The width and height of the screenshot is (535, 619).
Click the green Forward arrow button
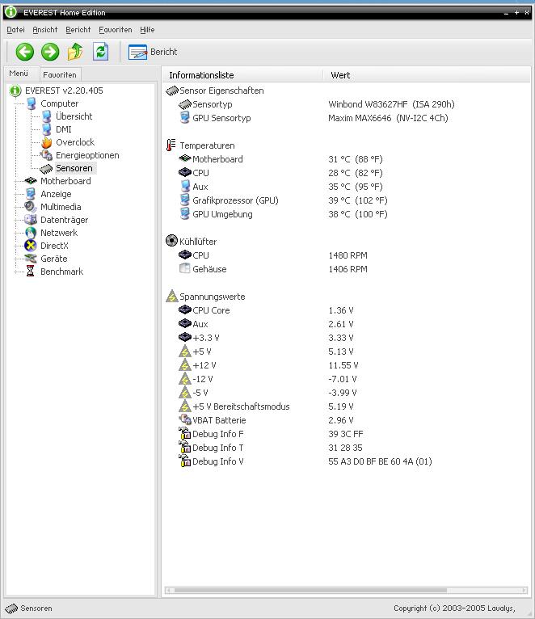(50, 52)
